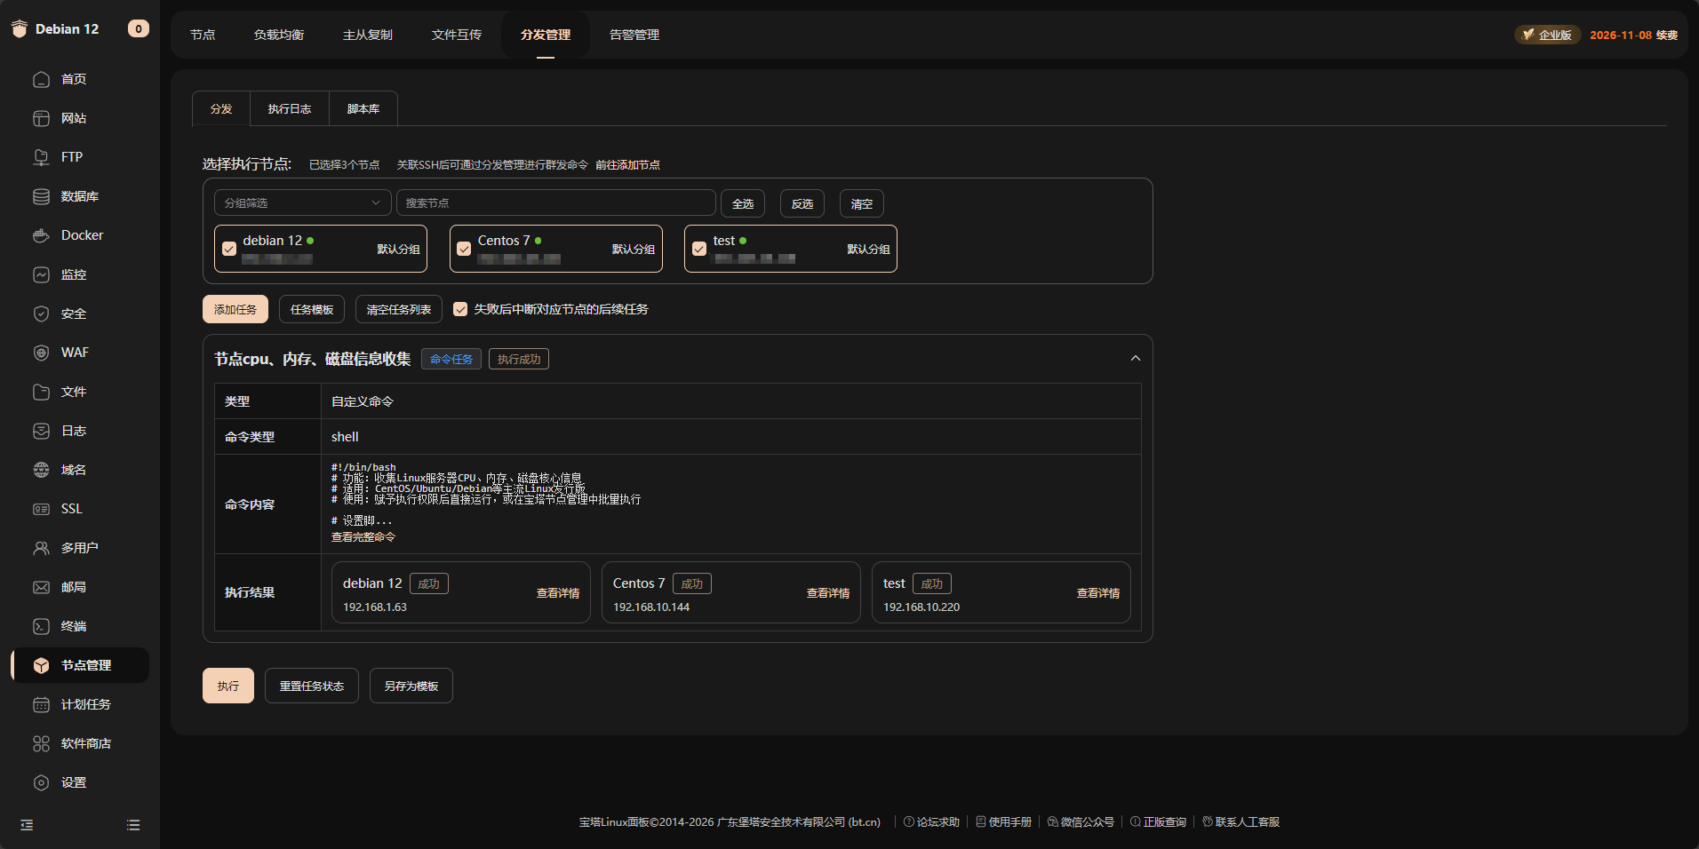The image size is (1699, 849).
Task: Open the terminal (终端) icon
Action: pos(41,626)
